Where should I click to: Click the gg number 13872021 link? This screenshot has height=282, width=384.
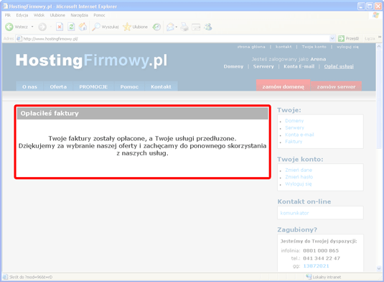coord(316,265)
